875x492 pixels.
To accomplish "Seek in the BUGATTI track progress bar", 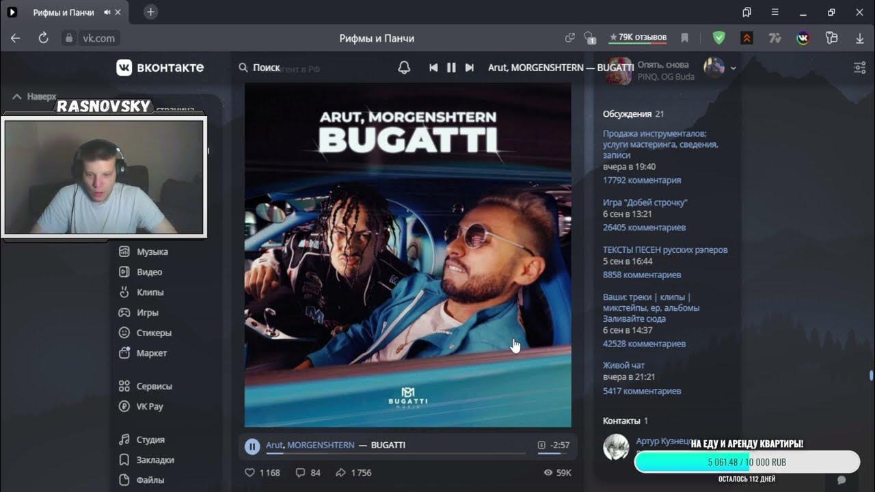I will coord(396,453).
